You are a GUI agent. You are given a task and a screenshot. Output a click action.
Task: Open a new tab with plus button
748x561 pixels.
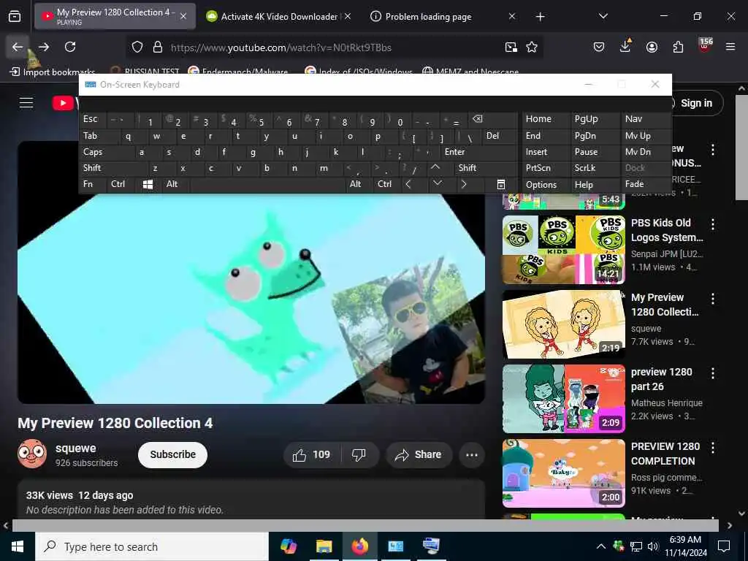pos(540,17)
